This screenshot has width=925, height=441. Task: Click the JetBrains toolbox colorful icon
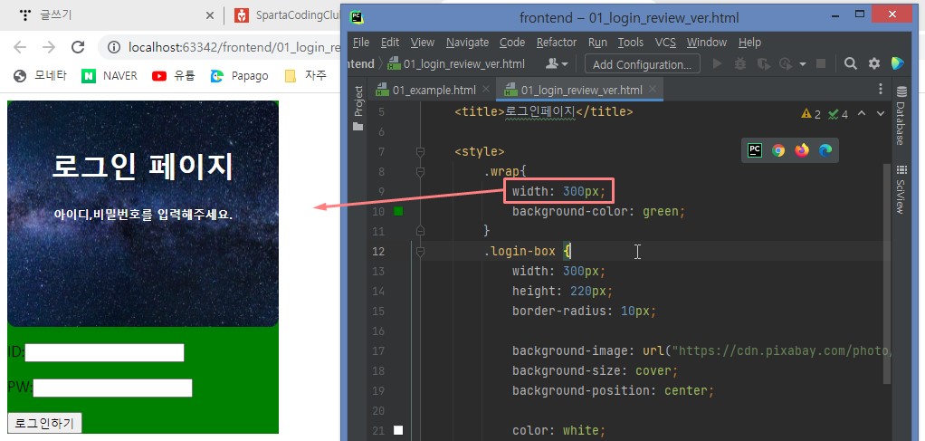(x=898, y=63)
